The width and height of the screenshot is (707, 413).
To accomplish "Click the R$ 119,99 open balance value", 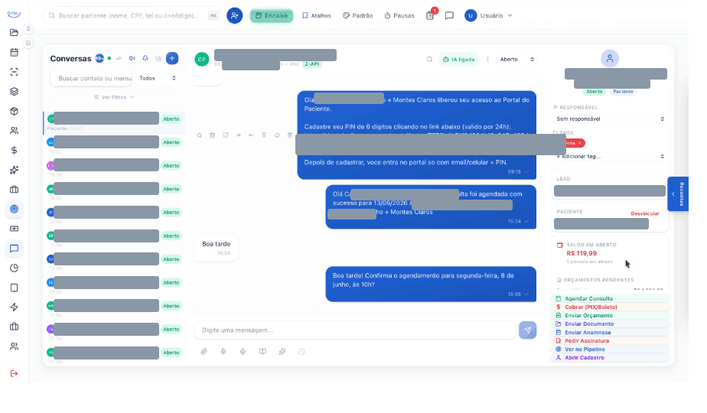I will click(582, 253).
